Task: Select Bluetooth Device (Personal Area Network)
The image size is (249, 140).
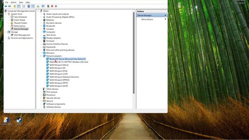Action: coord(67,59)
